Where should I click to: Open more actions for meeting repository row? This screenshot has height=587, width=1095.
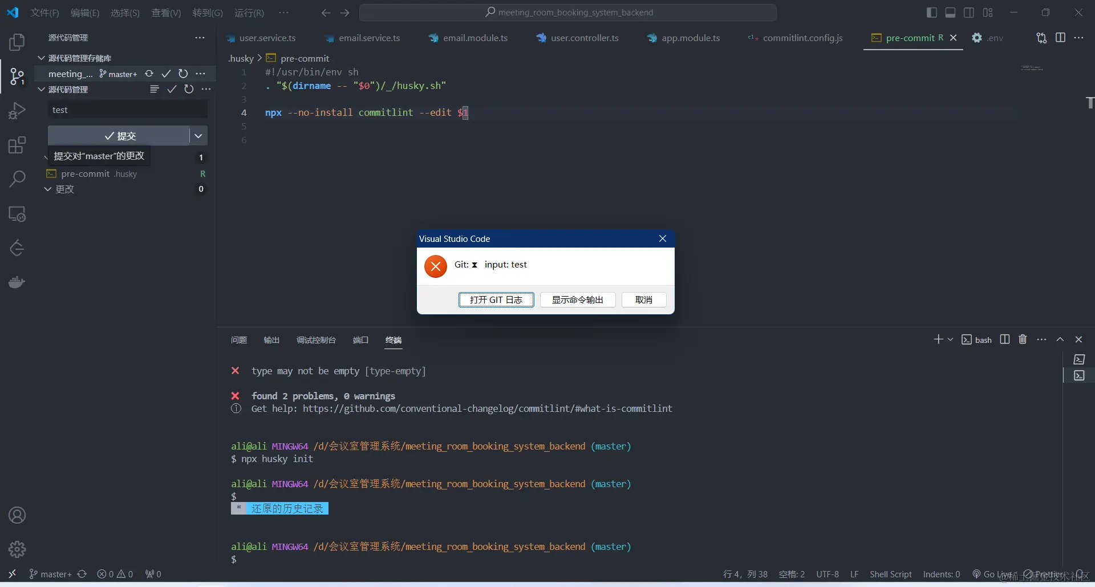pos(200,74)
